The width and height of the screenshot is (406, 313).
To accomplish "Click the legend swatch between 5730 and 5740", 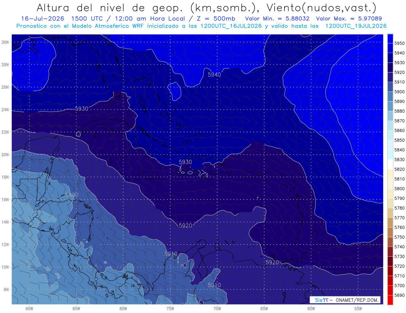I will pyautogui.click(x=390, y=252).
